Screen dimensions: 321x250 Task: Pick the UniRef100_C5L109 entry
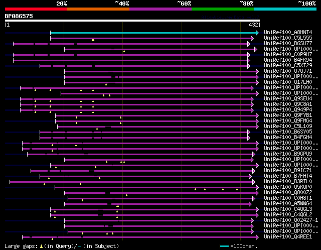(288, 127)
